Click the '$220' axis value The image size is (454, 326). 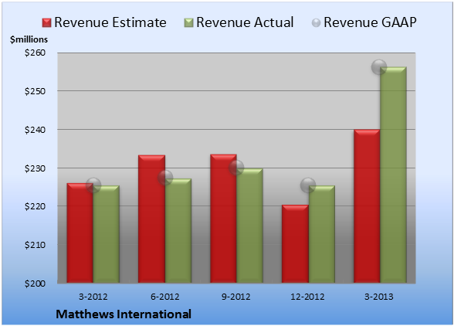(x=36, y=206)
